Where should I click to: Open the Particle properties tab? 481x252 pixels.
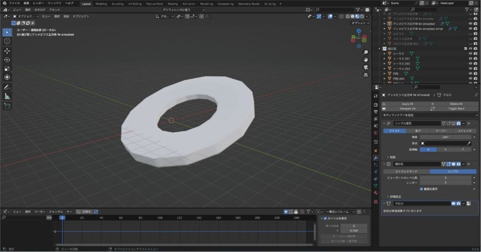pyautogui.click(x=376, y=165)
